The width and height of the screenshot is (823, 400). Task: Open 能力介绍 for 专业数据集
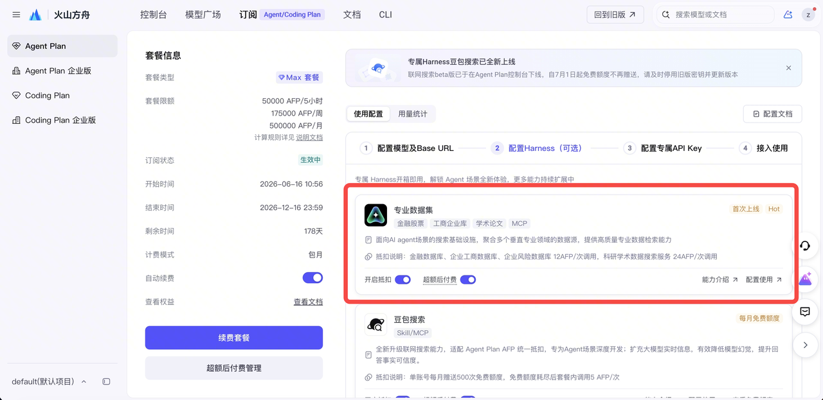[x=720, y=279]
